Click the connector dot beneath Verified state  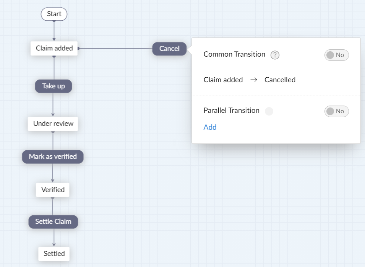point(53,198)
